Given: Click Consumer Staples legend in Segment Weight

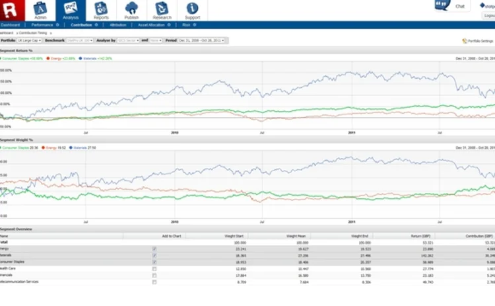Looking at the screenshot, I should point(20,147).
